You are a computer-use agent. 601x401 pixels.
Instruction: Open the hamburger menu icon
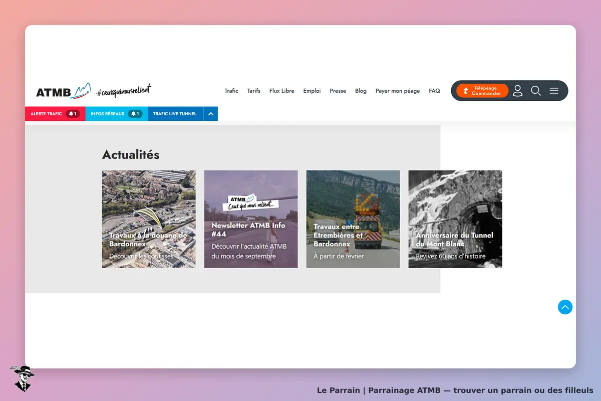554,91
